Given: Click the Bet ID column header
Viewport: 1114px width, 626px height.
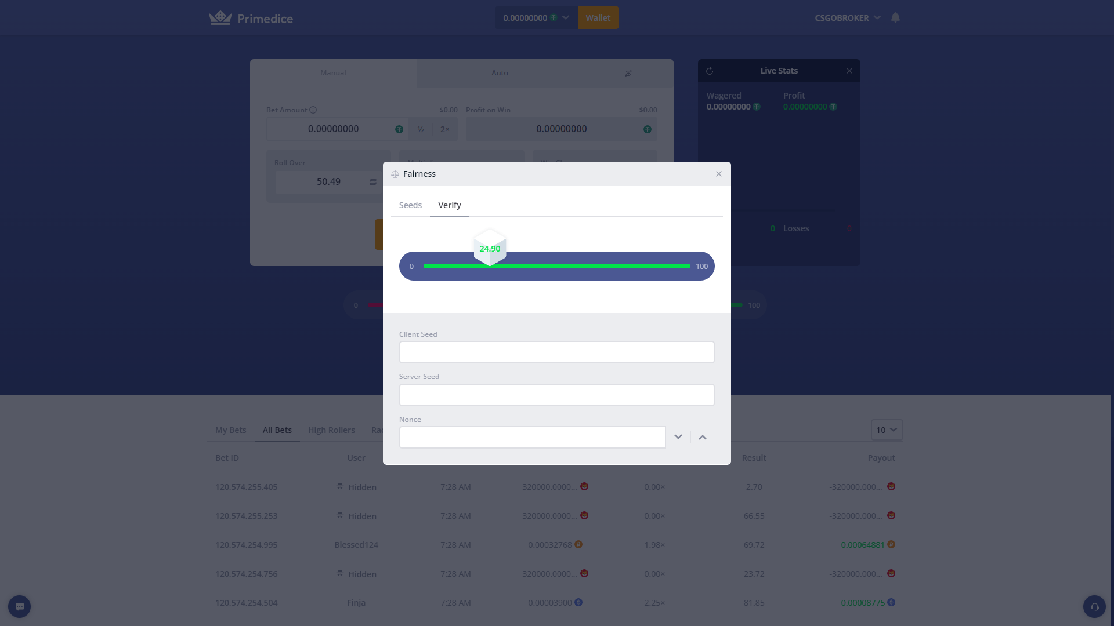Looking at the screenshot, I should pyautogui.click(x=227, y=458).
